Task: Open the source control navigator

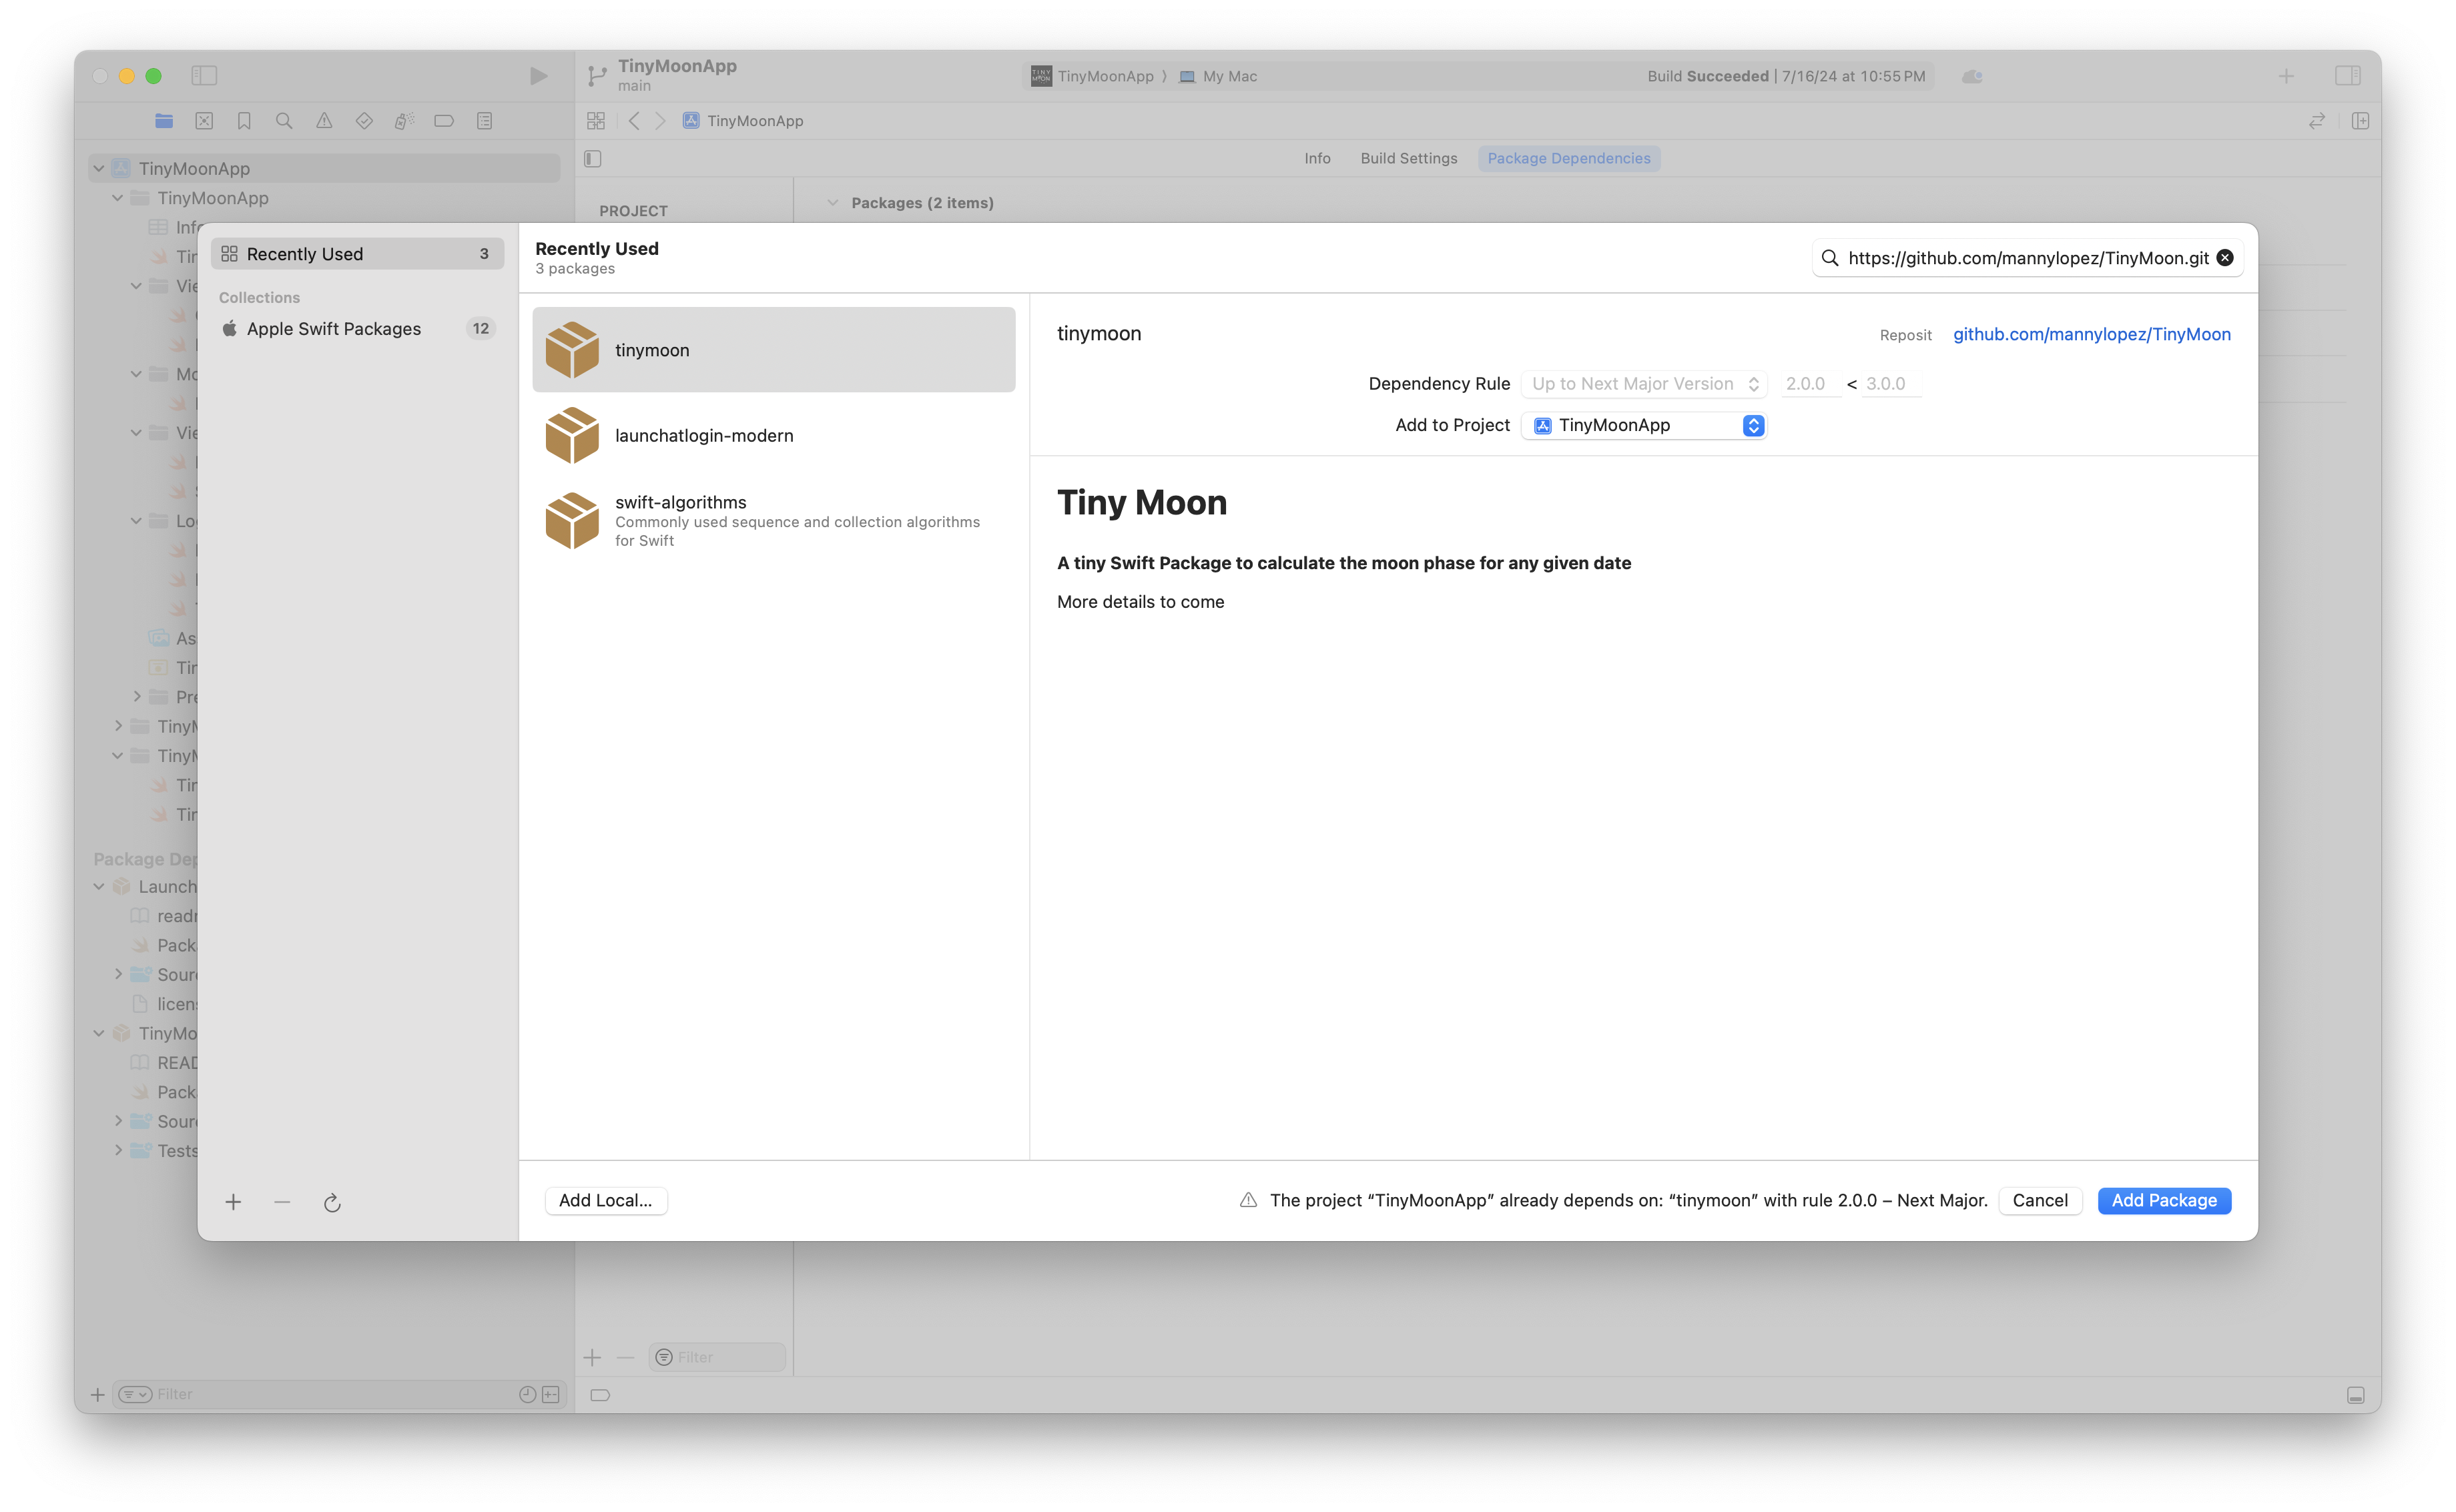Action: pos(204,121)
